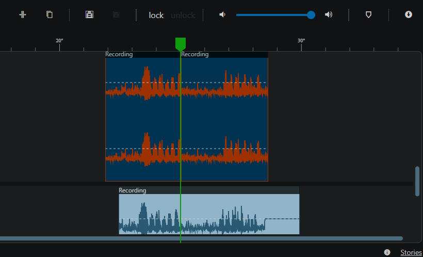Image resolution: width=423 pixels, height=257 pixels.
Task: Click the low volume speaker icon
Action: tap(222, 14)
